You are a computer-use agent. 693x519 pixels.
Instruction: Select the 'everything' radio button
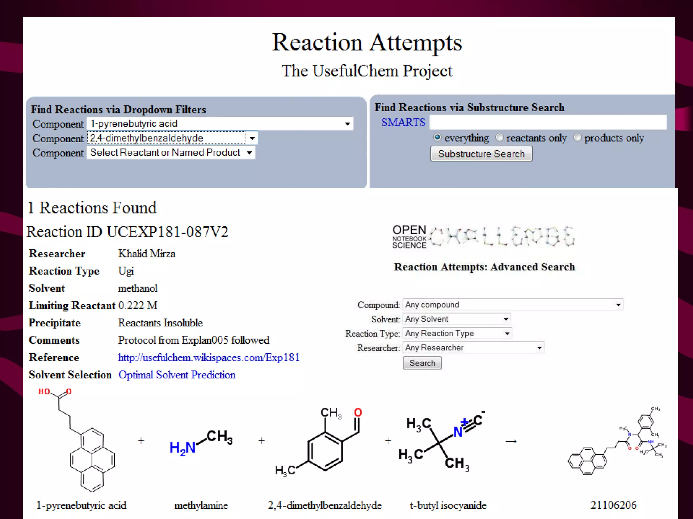coord(437,138)
